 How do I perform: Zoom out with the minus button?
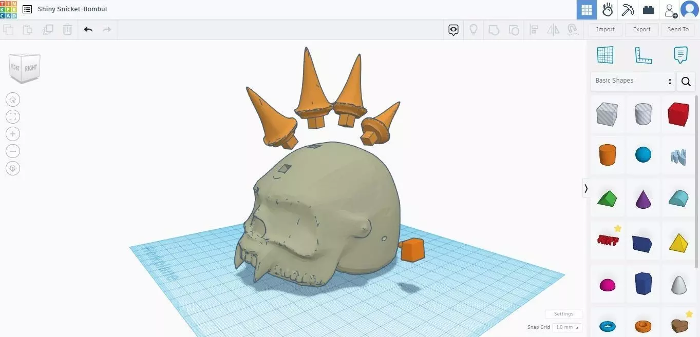click(13, 151)
